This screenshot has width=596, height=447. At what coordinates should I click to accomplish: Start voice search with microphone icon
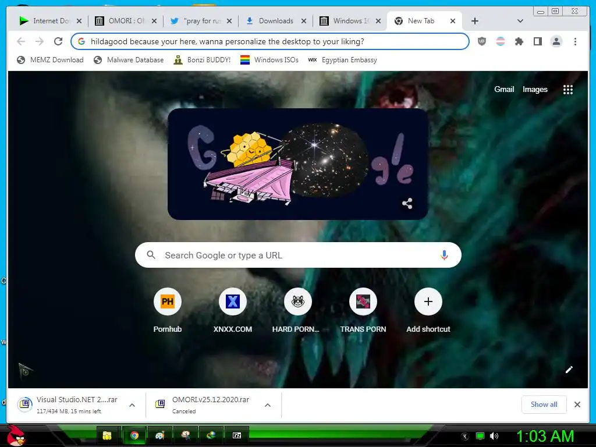coord(444,255)
